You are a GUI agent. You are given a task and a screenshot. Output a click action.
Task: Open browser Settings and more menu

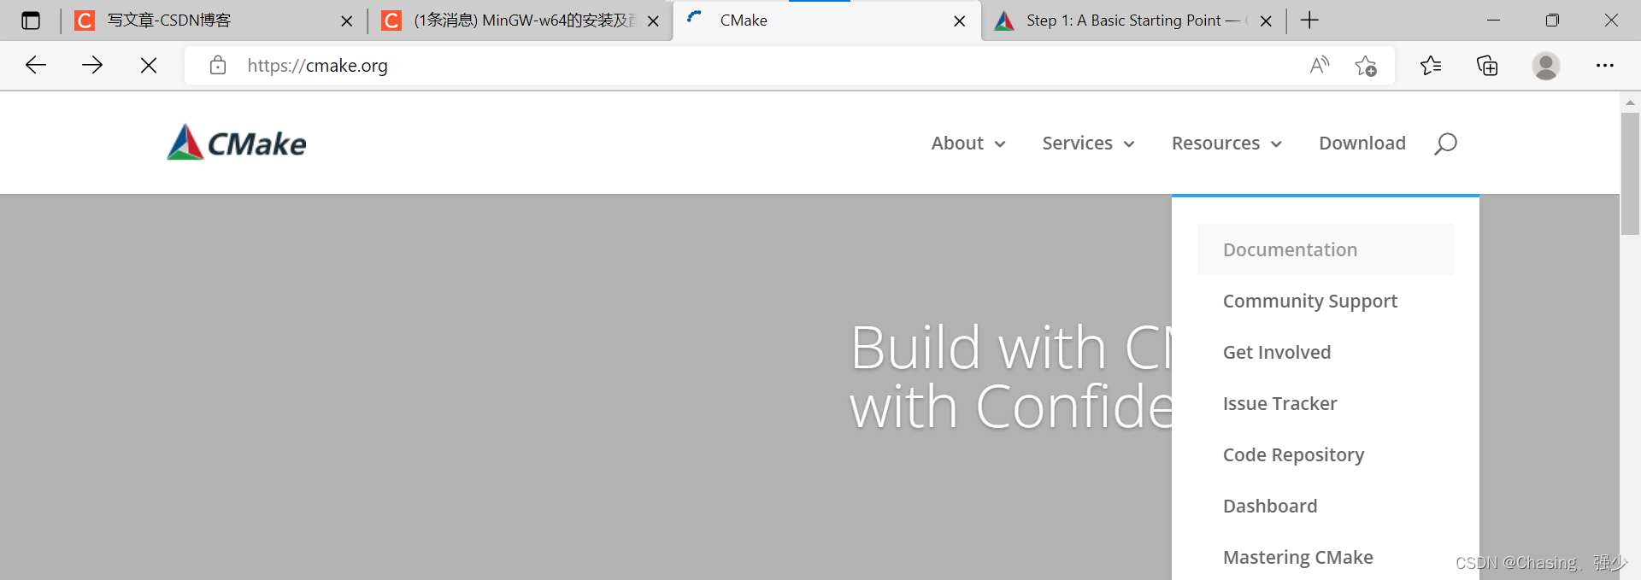[1605, 65]
